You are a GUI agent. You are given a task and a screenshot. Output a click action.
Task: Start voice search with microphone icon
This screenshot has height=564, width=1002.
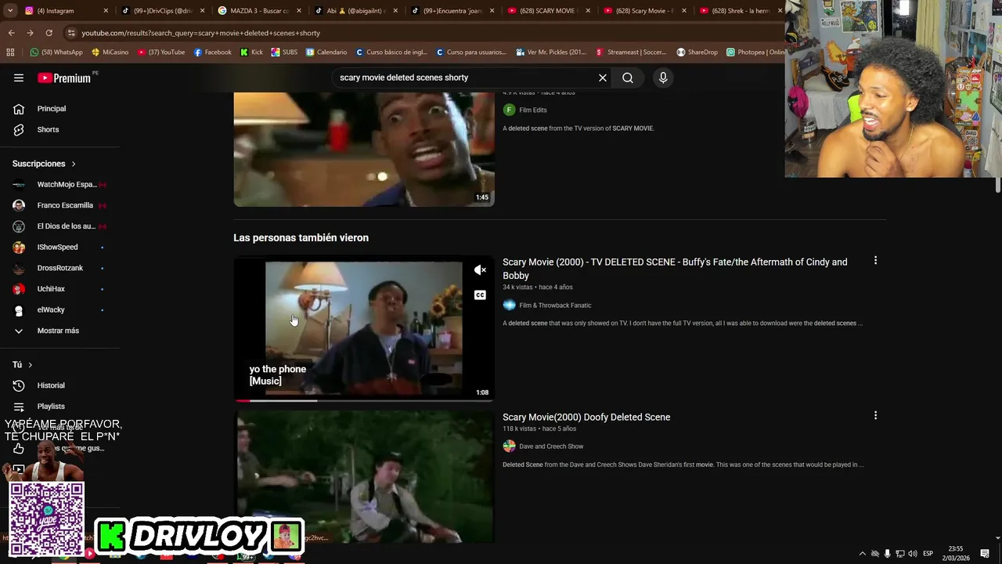663,78
